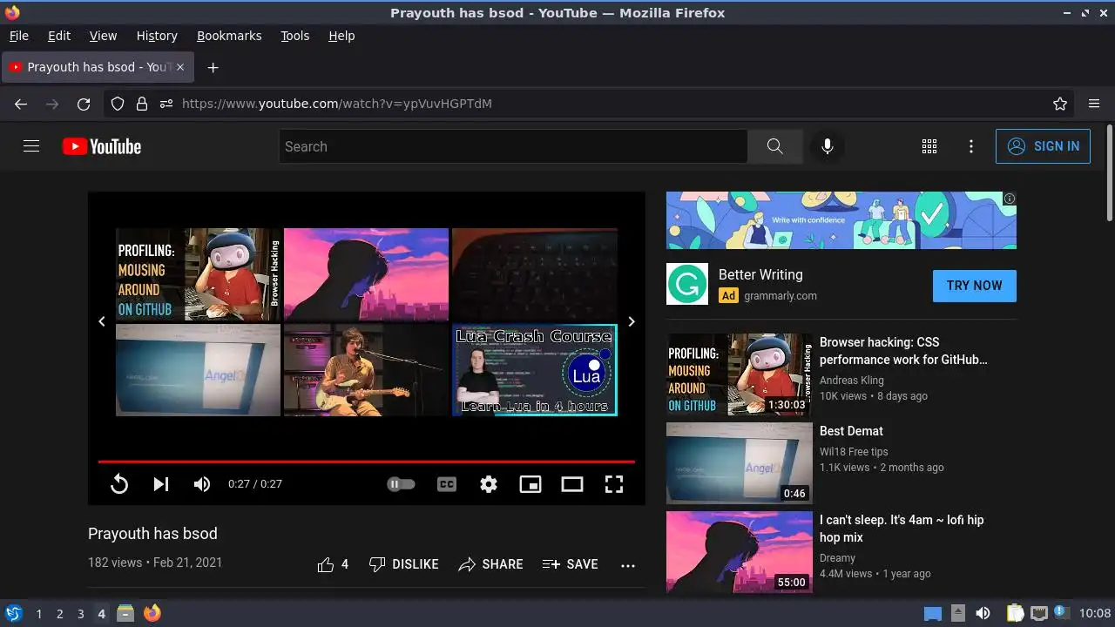Start voice search with microphone icon
The image size is (1115, 627).
pos(828,146)
